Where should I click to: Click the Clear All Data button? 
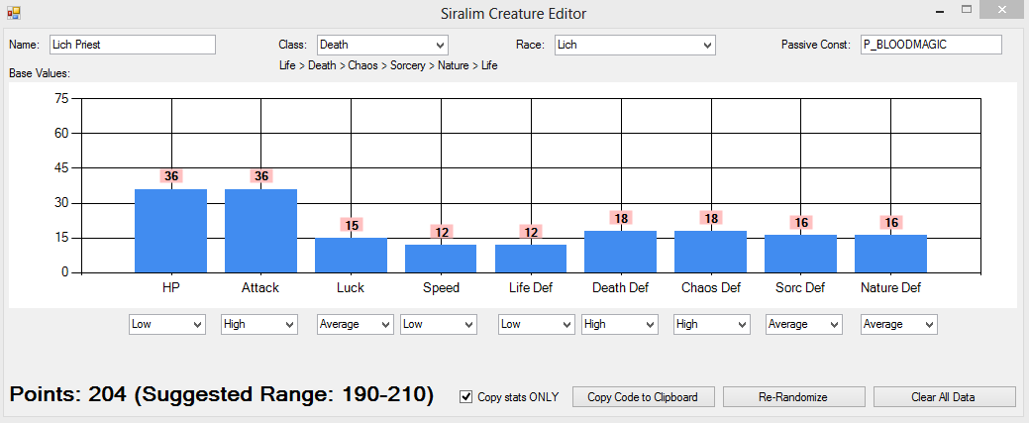[943, 396]
